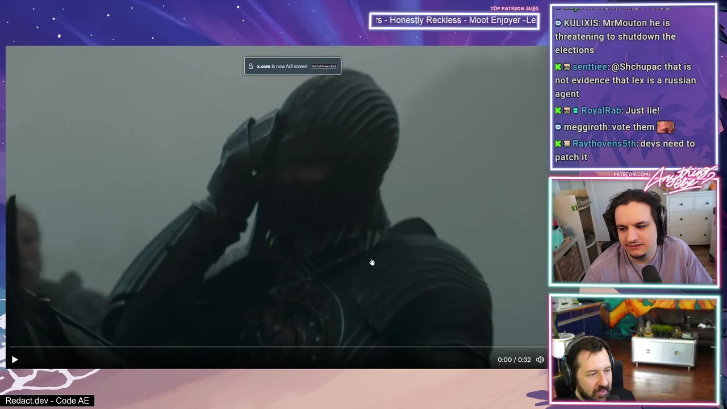The image size is (727, 409).
Task: Click the scrolling Patreon subscriber ticker
Action: tap(454, 20)
